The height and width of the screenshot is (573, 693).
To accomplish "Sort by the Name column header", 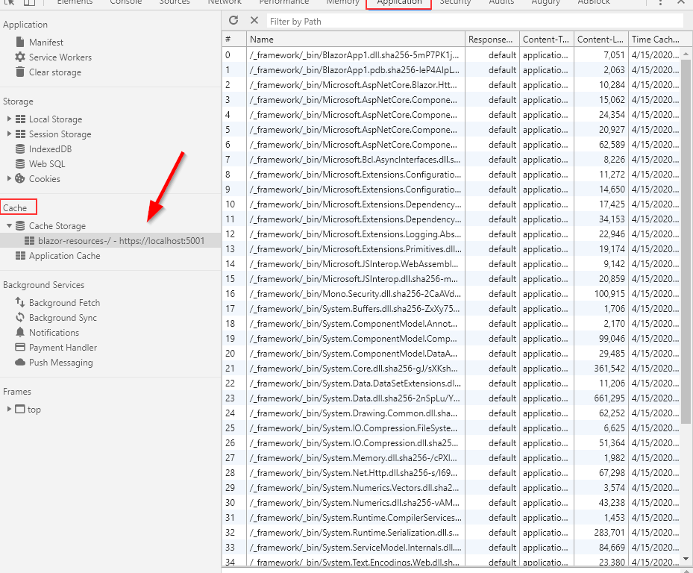I will point(355,40).
